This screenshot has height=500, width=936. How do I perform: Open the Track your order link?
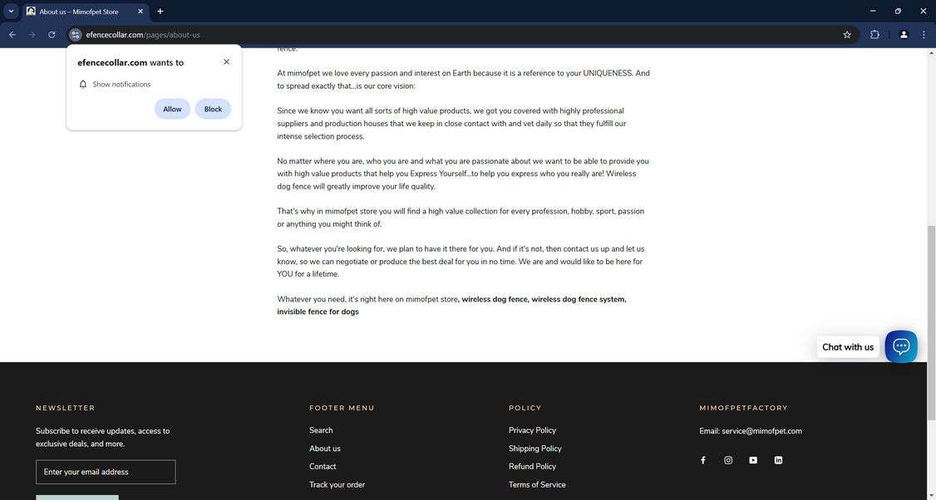click(x=337, y=484)
